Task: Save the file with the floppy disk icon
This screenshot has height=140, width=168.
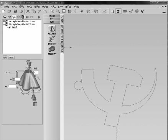Action: (x=15, y=11)
